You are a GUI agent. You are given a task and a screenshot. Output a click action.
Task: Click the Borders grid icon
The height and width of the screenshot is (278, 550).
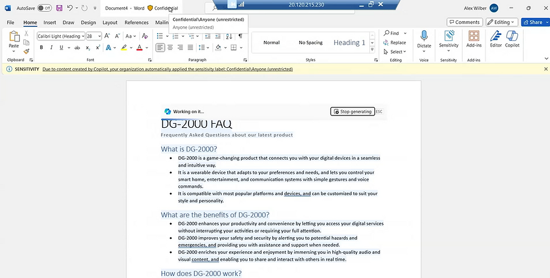coord(233,48)
